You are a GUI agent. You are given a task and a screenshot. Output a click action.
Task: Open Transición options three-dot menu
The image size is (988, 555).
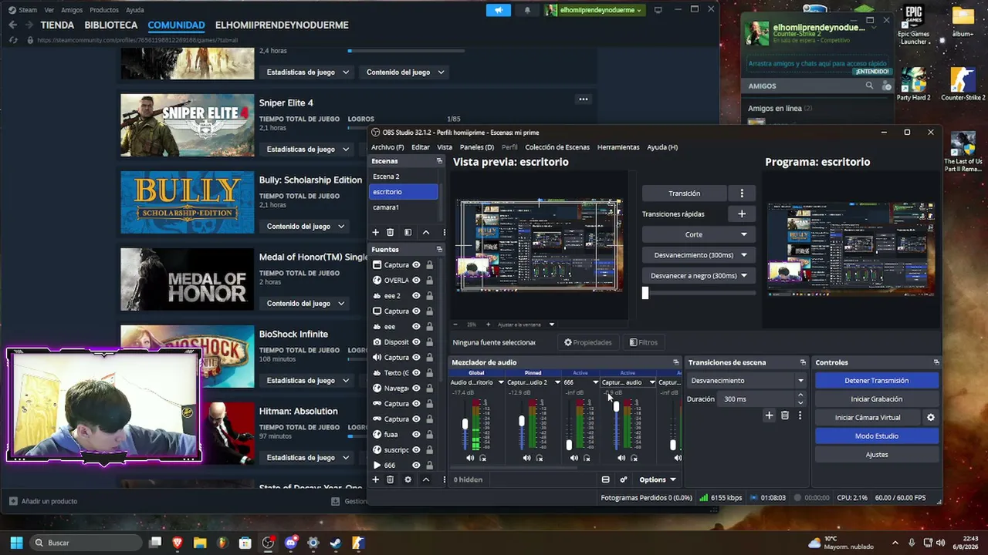point(742,193)
